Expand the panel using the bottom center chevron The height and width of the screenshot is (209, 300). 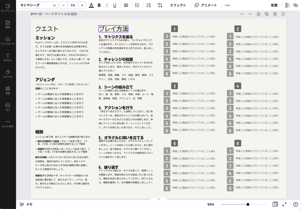point(158,198)
